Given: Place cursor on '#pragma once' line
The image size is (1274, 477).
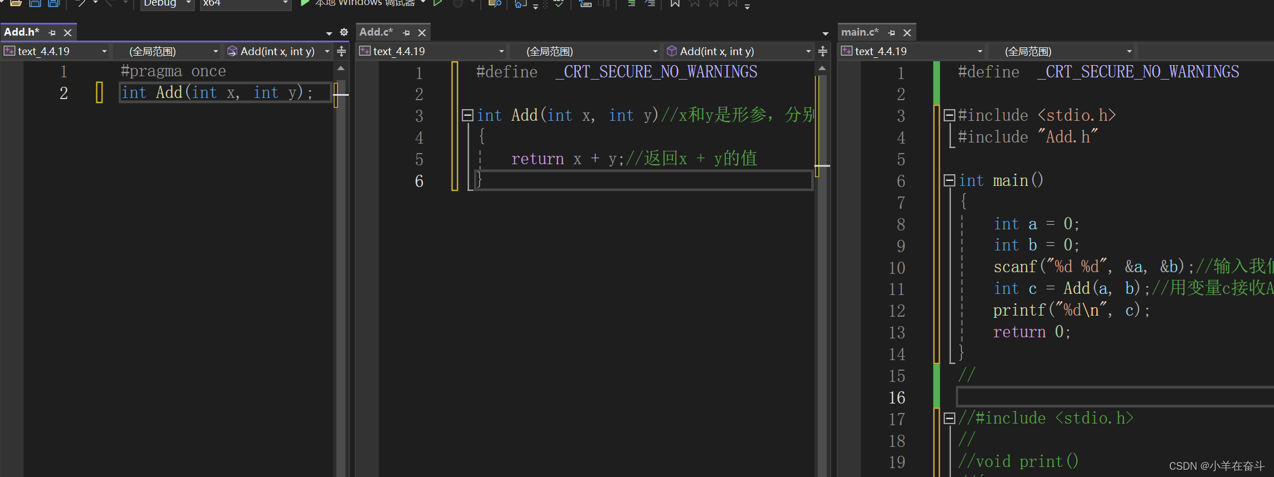Looking at the screenshot, I should coord(173,71).
